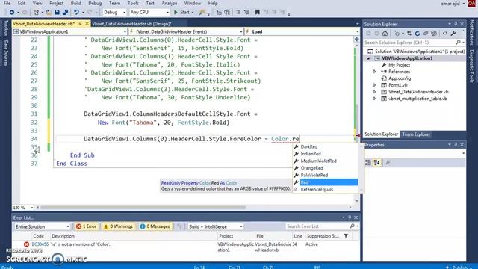The image size is (478, 269).
Task: Click the Undo arrow in the toolbar
Action: point(76,12)
